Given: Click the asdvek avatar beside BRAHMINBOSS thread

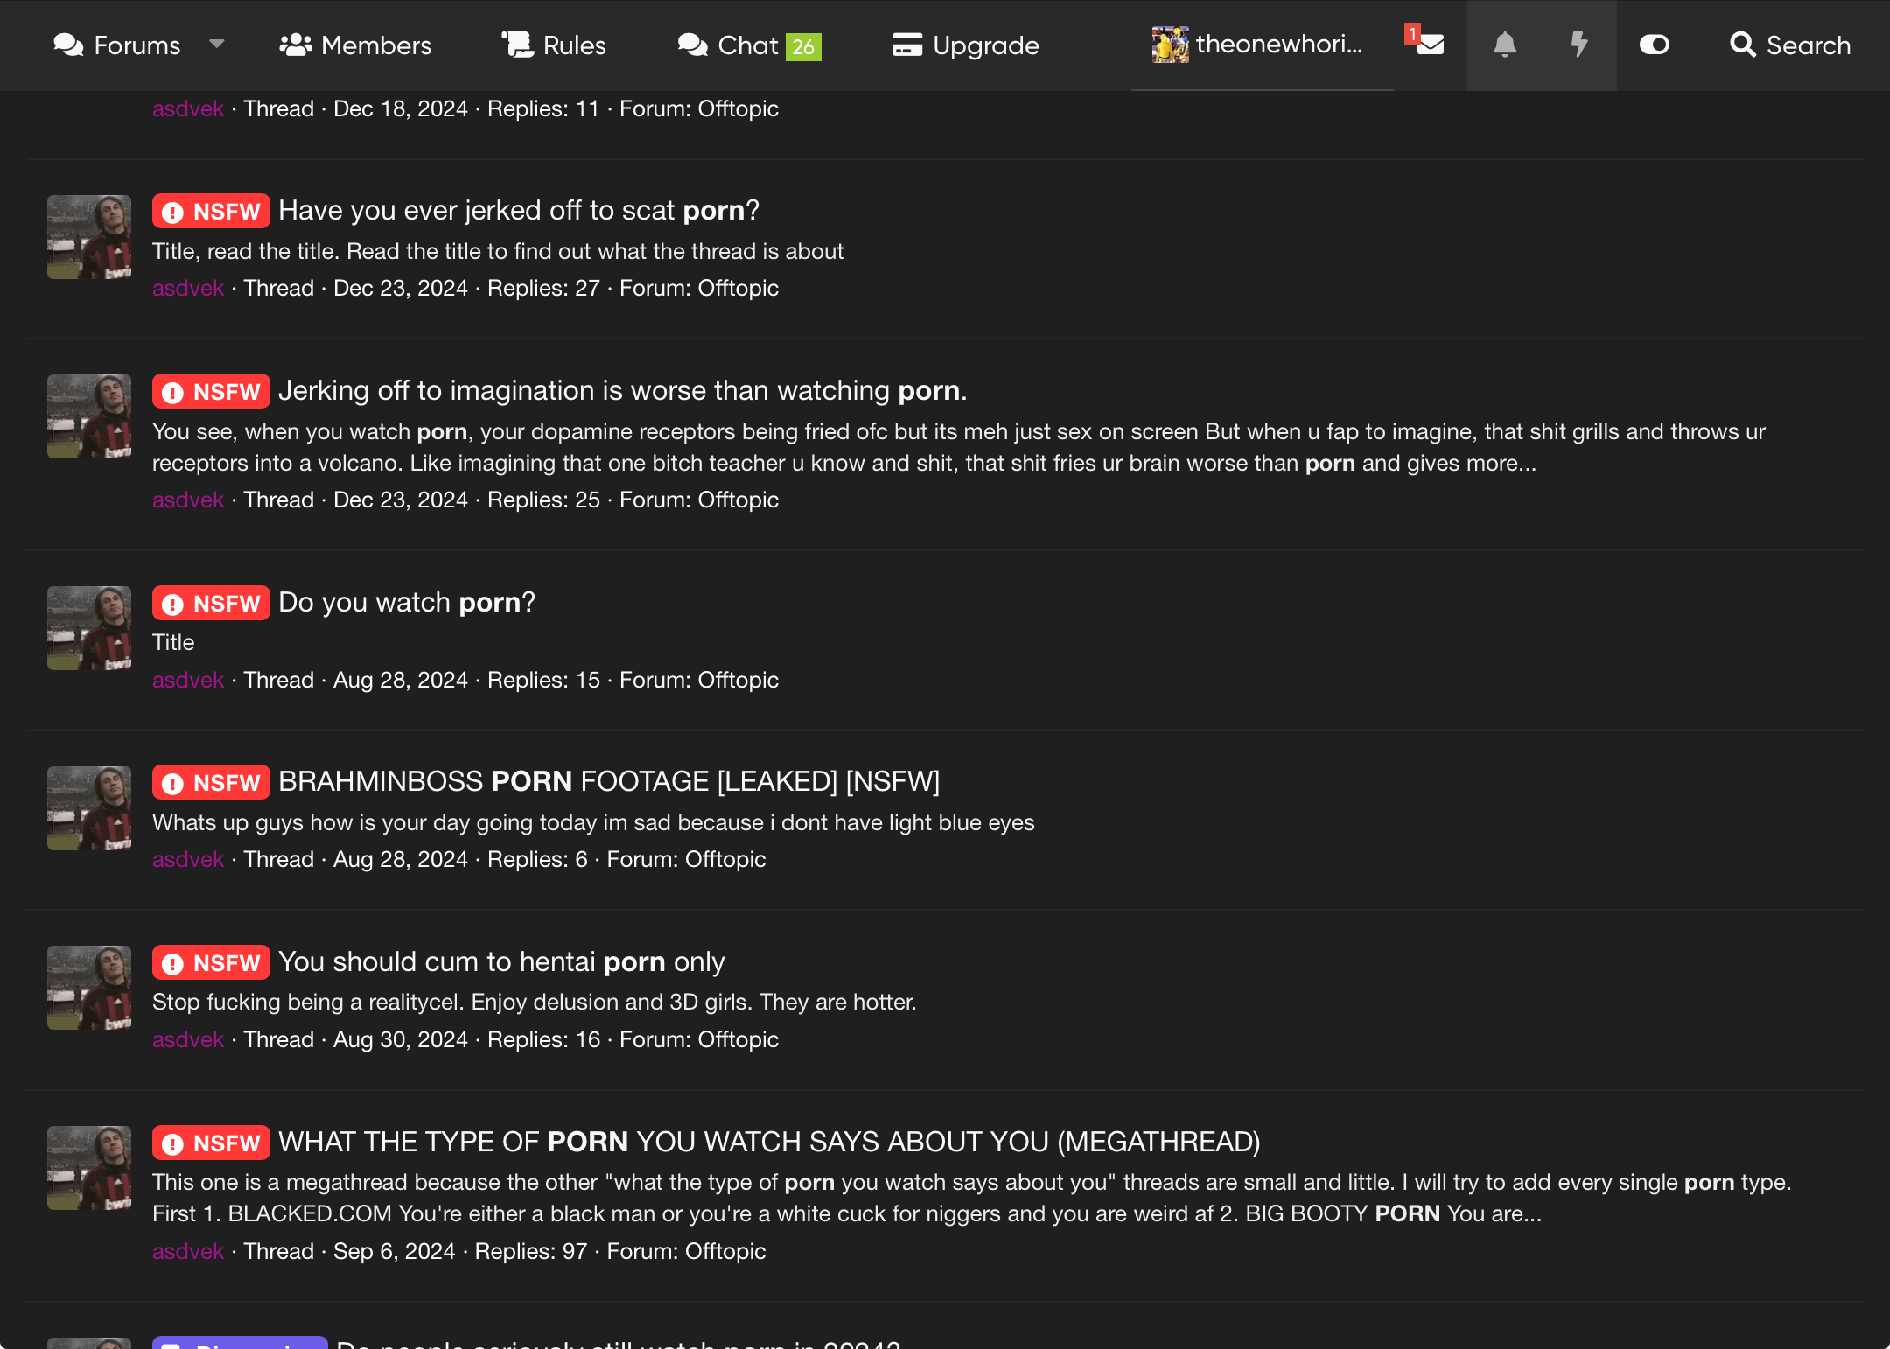Looking at the screenshot, I should pyautogui.click(x=89, y=808).
